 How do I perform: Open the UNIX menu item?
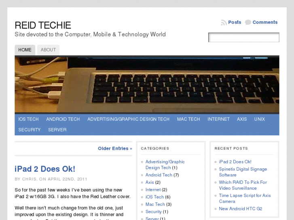[x=260, y=119]
